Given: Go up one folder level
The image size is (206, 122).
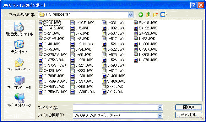Looking at the screenshot, I should pos(148,14).
